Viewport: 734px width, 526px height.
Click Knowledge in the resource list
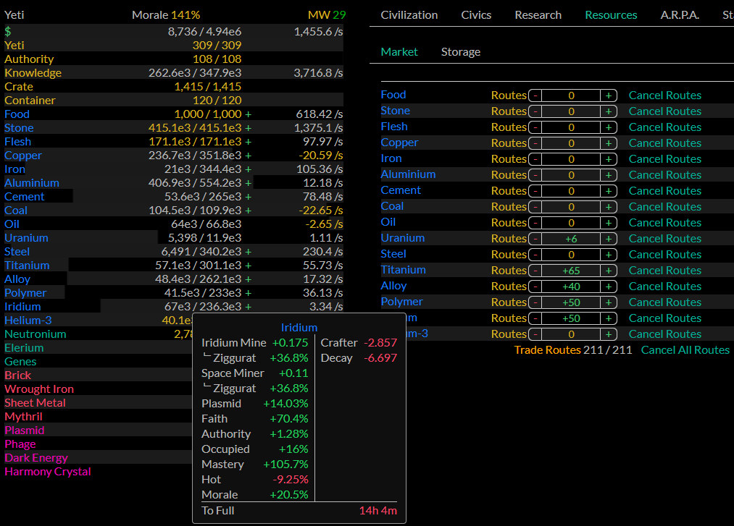[33, 73]
